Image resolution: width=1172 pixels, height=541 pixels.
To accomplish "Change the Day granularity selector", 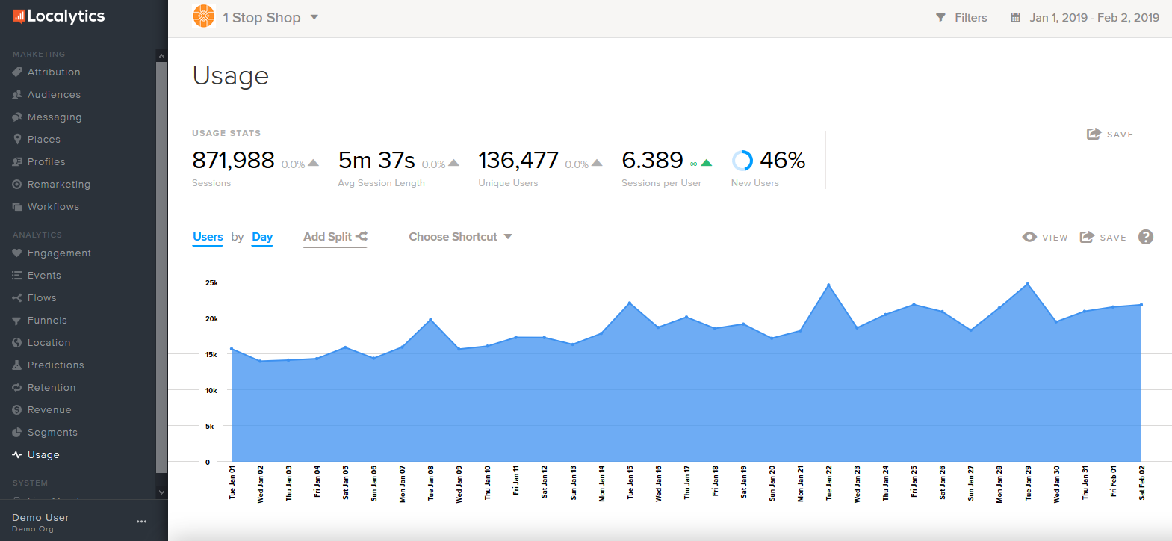I will pyautogui.click(x=262, y=237).
